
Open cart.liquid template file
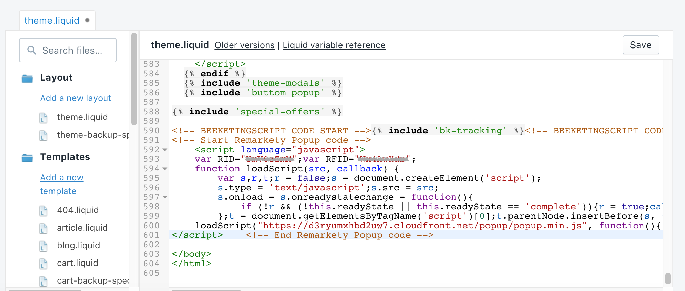tap(78, 263)
